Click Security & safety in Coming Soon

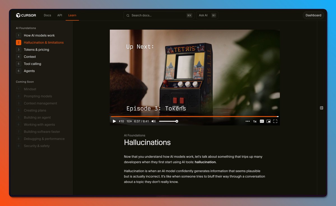[x=37, y=146]
